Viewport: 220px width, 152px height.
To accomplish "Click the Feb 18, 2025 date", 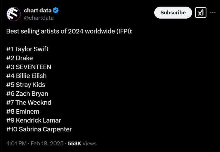I will tap(48, 143).
